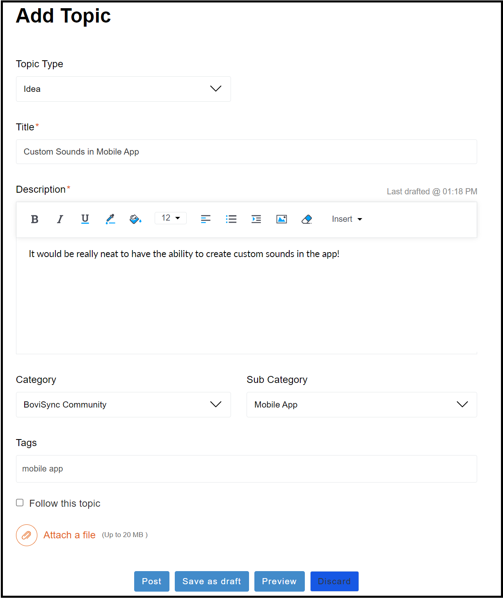This screenshot has height=599, width=503.
Task: Save the topic as draft
Action: 212,581
